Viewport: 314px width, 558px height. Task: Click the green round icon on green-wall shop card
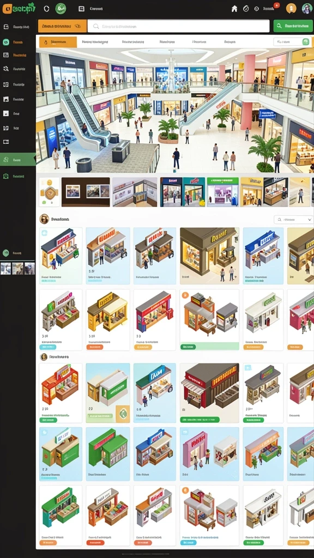click(x=123, y=414)
